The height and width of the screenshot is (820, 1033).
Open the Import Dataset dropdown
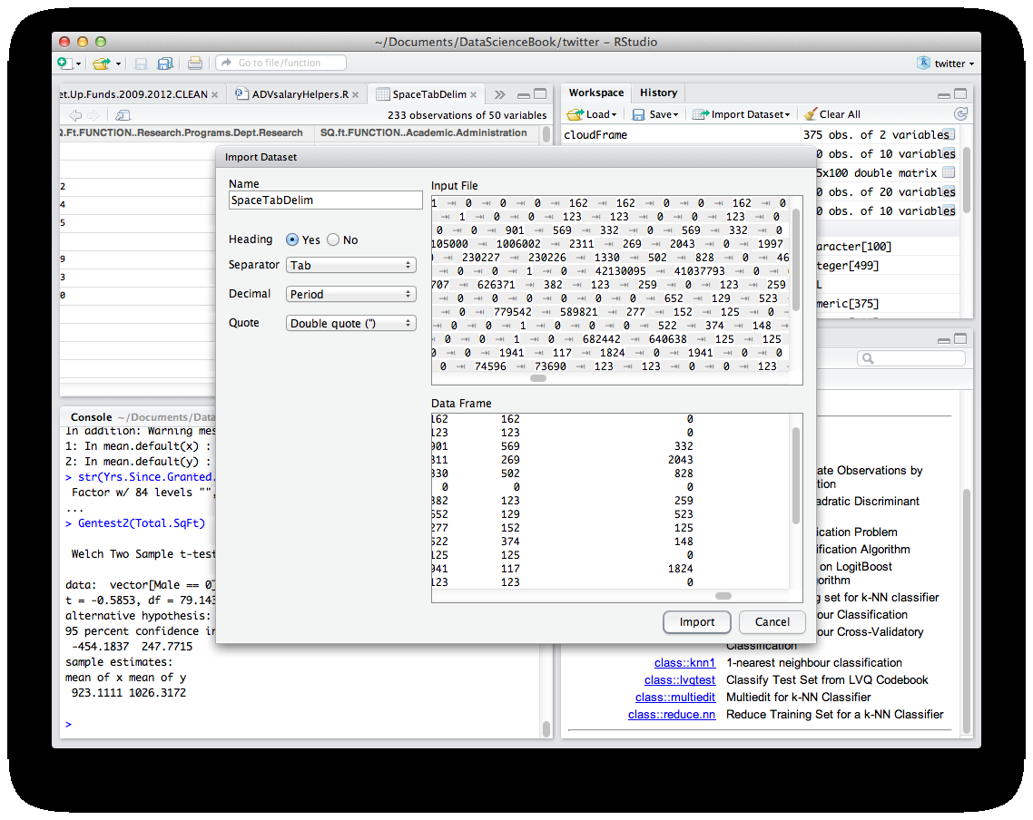coord(741,114)
